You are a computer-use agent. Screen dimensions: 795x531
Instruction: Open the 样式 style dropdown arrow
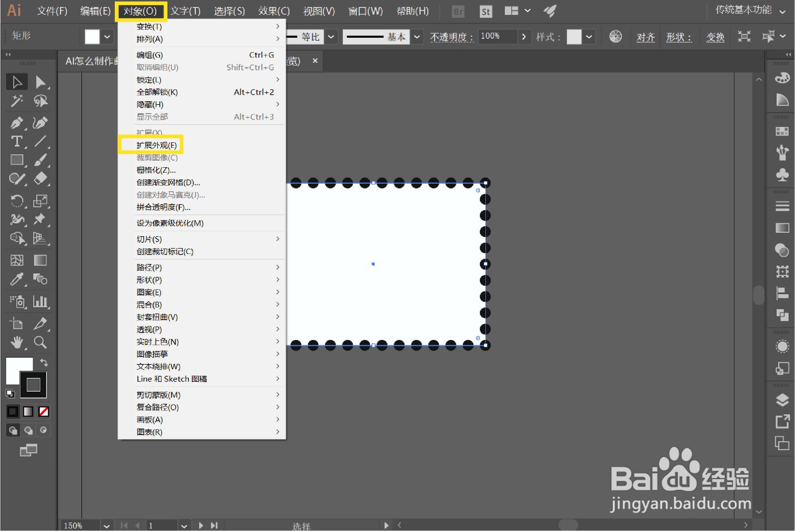(x=589, y=36)
